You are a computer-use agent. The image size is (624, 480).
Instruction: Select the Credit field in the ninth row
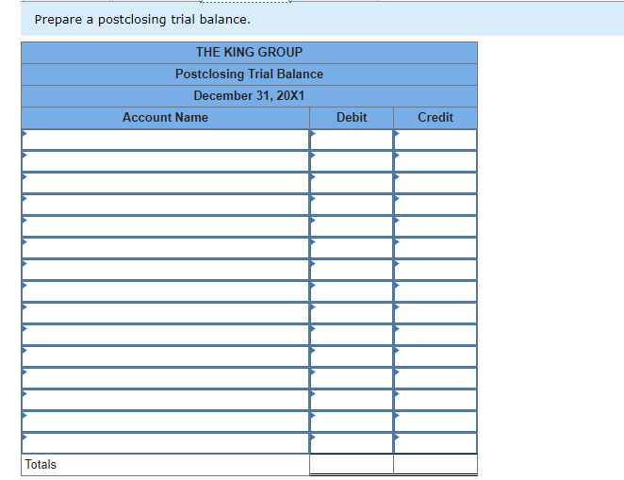pyautogui.click(x=435, y=313)
